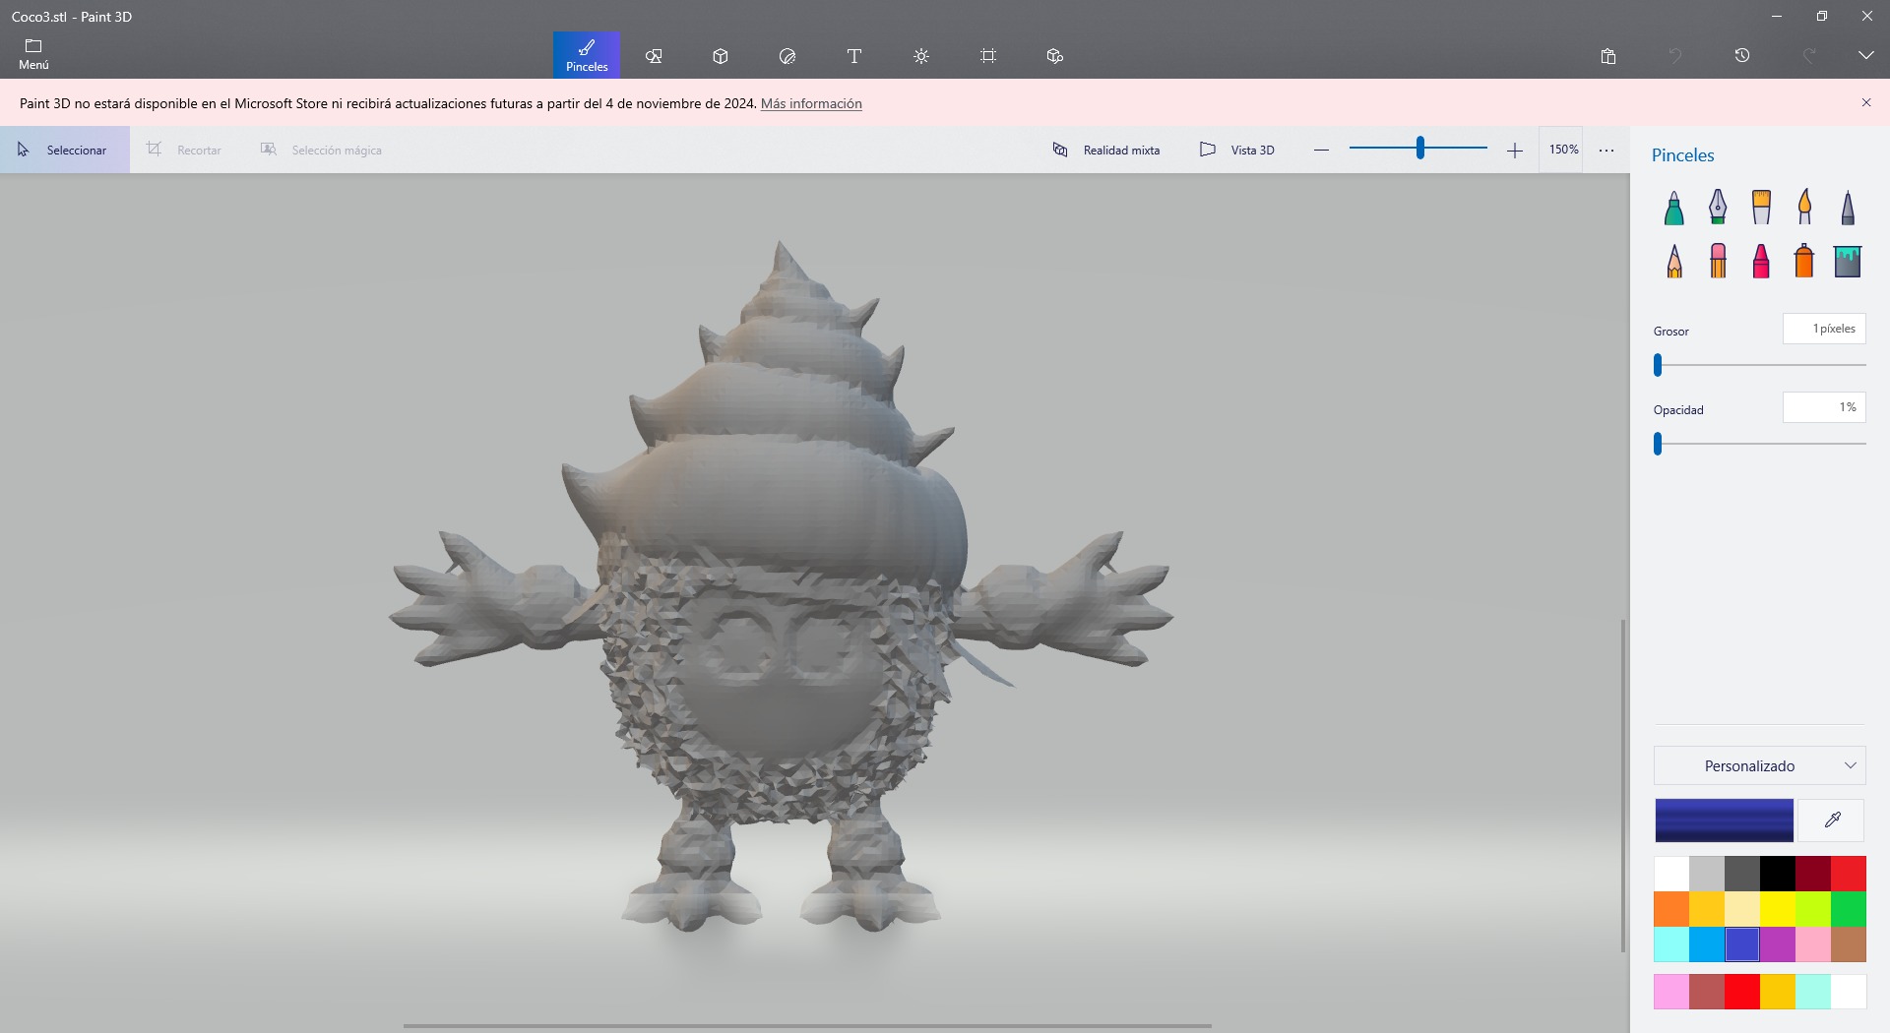
Task: Click the Undo arrow
Action: (1675, 56)
